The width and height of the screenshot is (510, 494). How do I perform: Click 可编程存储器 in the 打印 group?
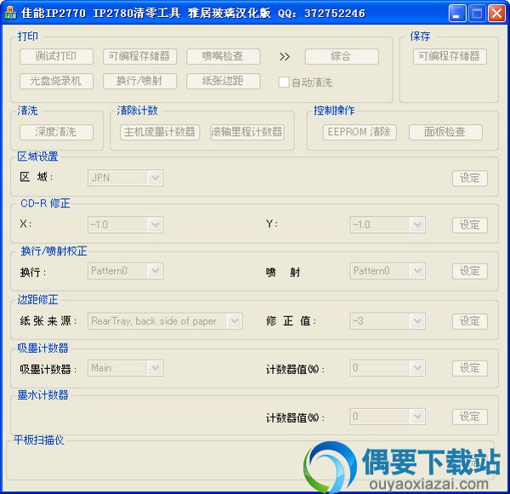tap(140, 57)
